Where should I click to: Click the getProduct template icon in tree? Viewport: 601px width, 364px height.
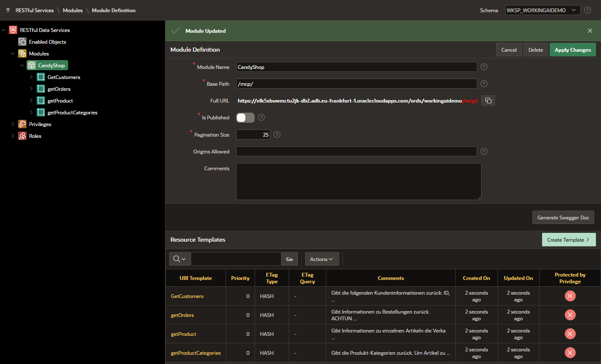coord(41,101)
